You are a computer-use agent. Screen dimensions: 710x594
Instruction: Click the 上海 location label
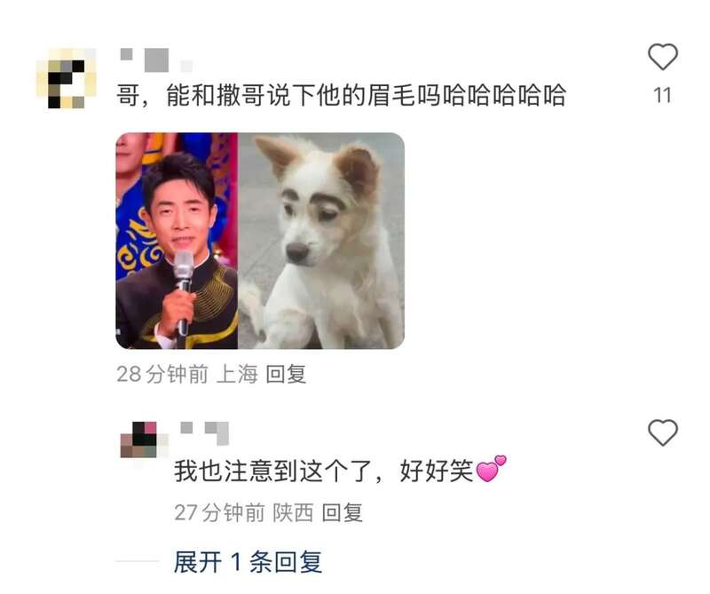tap(237, 375)
